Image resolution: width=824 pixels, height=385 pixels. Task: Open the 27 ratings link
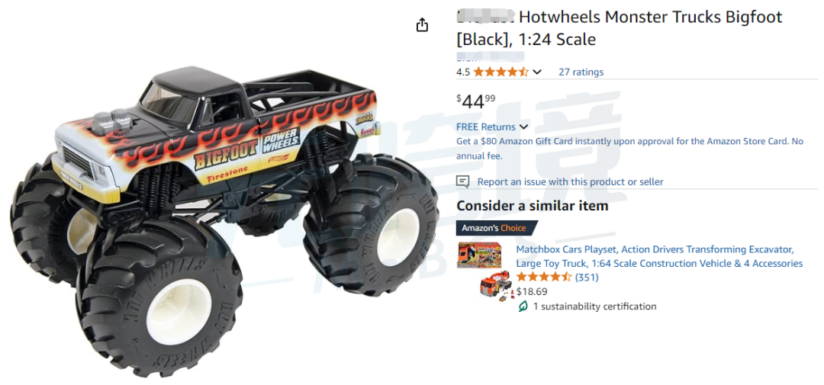pos(581,72)
